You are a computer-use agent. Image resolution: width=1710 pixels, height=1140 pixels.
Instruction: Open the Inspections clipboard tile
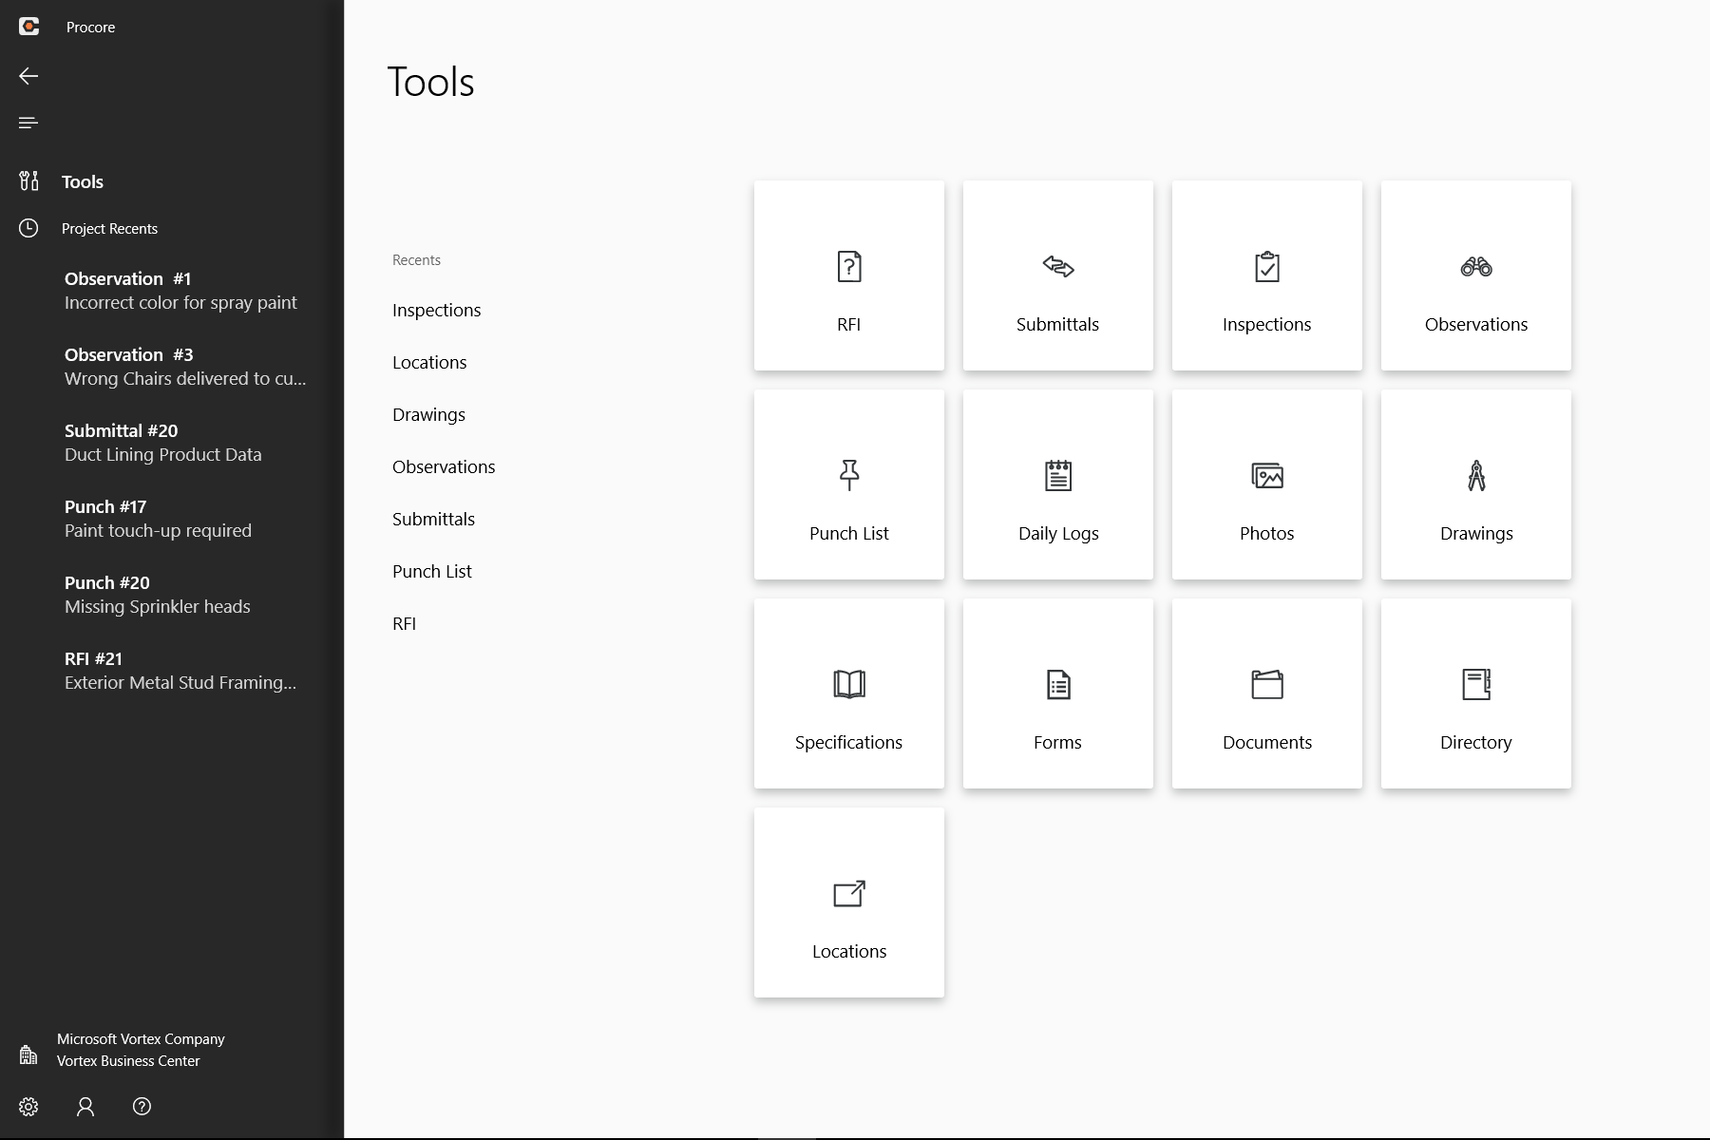click(1266, 275)
